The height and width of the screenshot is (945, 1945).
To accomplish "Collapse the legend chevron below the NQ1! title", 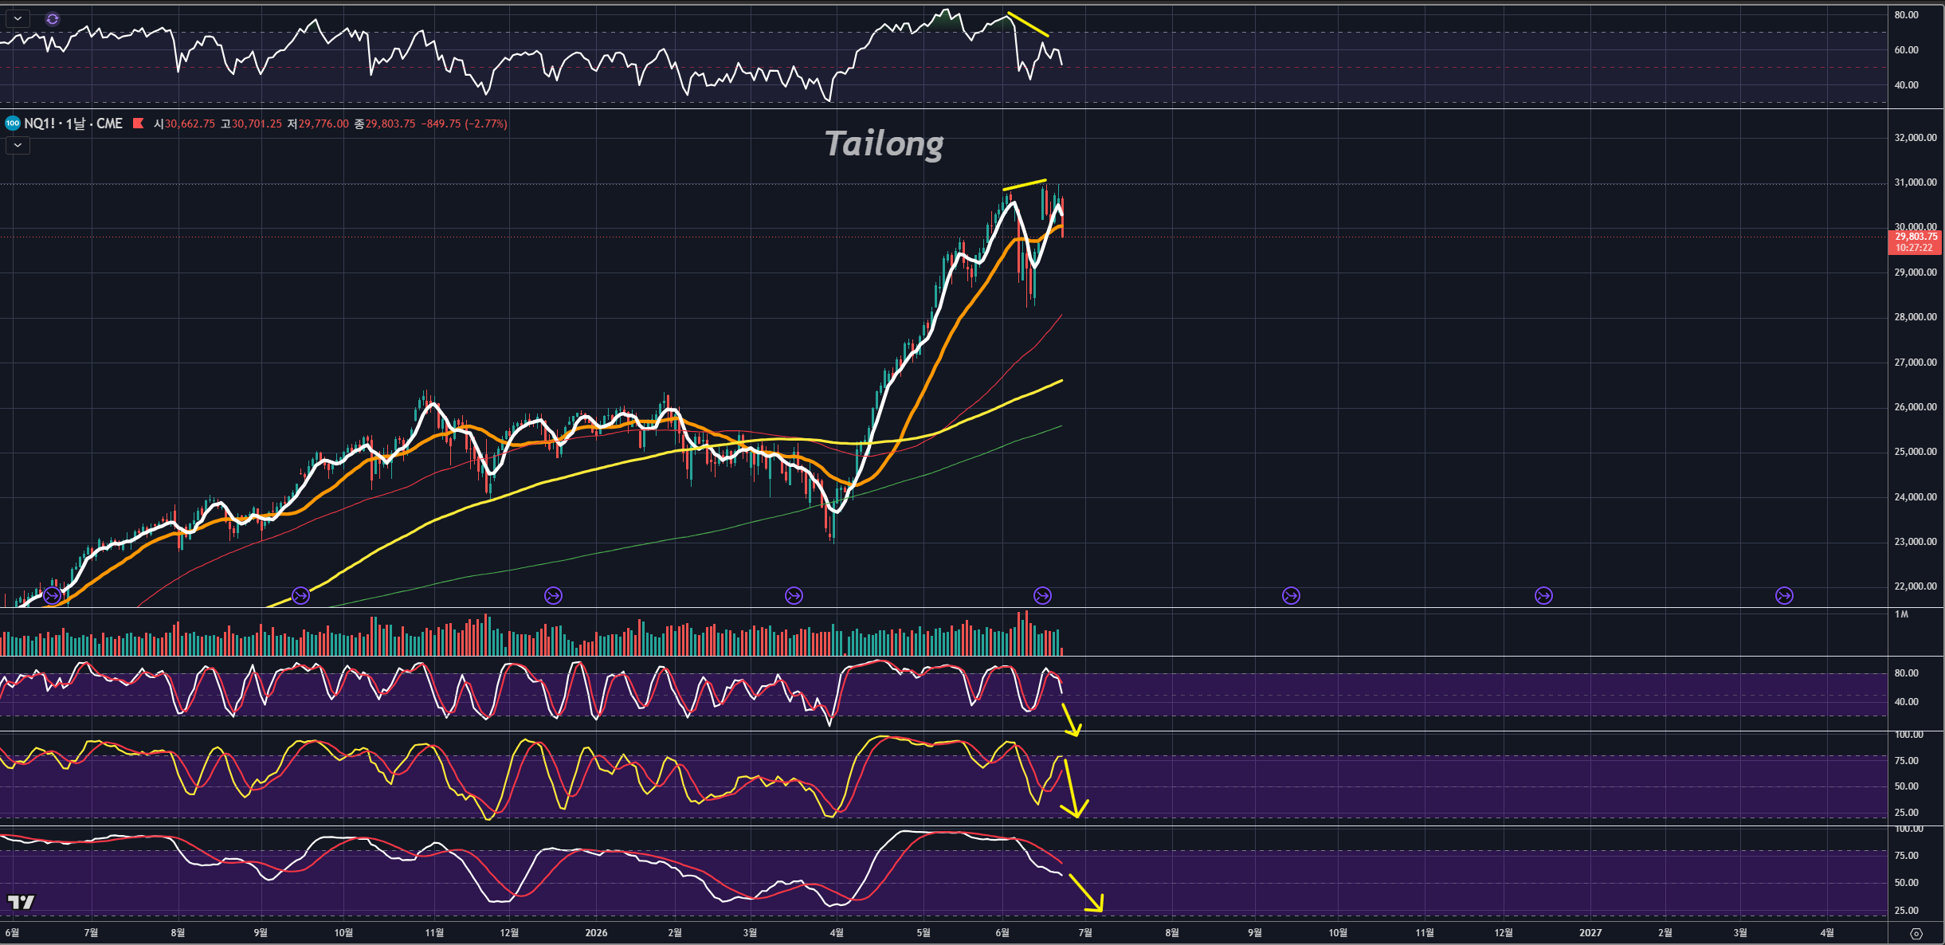I will click(18, 145).
